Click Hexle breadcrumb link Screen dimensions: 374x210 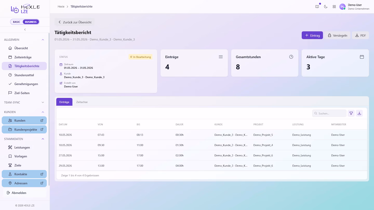tap(61, 6)
